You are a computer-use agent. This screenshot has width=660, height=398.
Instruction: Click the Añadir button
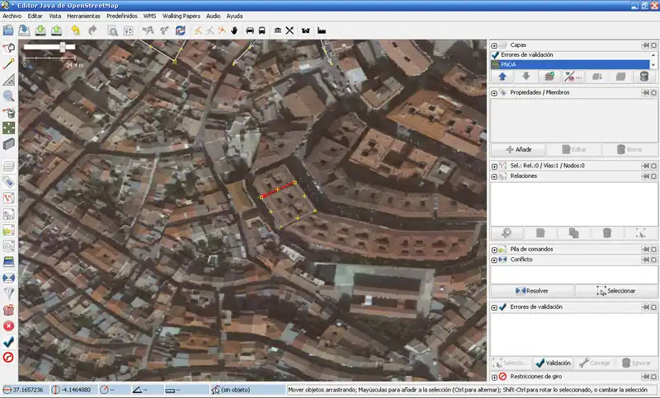click(519, 149)
